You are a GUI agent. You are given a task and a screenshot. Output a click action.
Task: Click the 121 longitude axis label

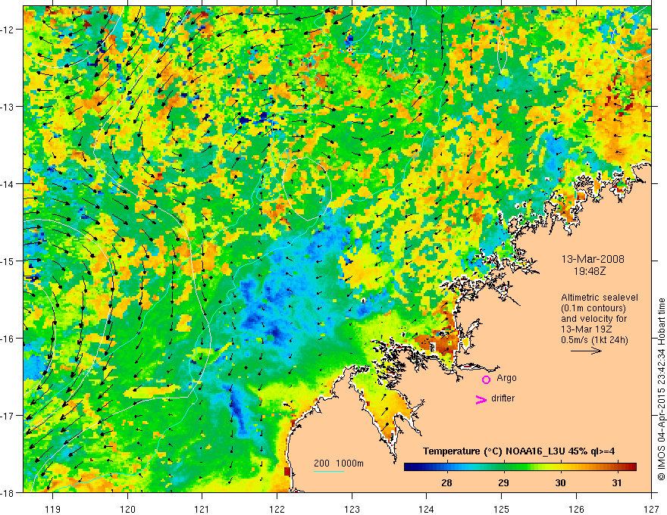point(202,509)
